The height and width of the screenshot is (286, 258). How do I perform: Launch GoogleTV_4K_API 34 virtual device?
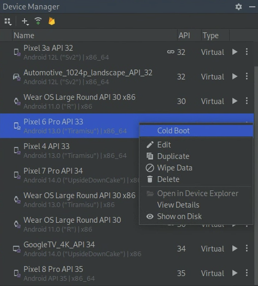pos(235,248)
